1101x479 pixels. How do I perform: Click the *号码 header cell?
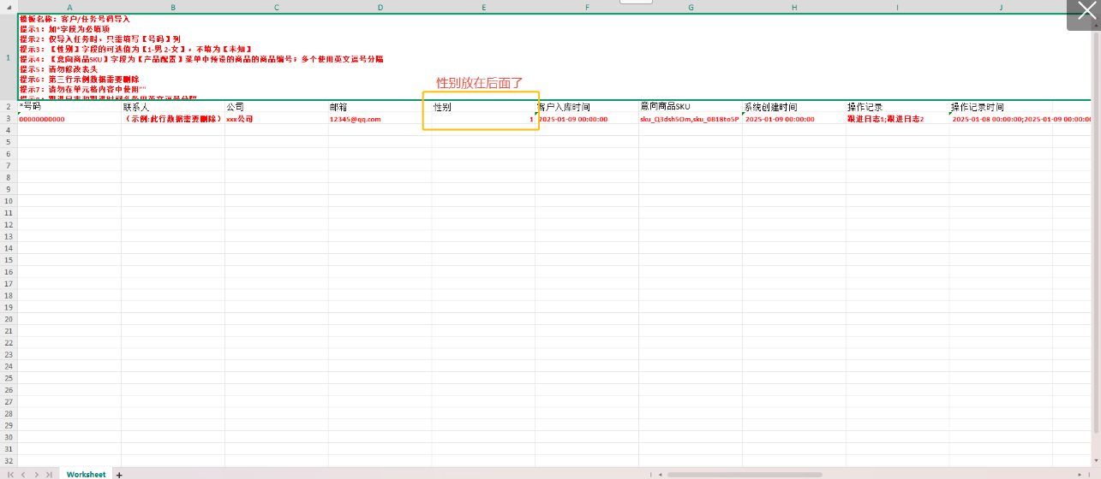coord(69,107)
